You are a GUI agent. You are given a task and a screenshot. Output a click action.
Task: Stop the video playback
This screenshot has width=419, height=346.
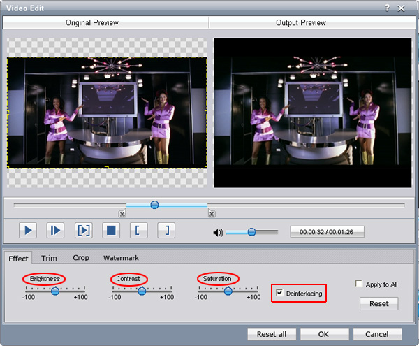(111, 230)
